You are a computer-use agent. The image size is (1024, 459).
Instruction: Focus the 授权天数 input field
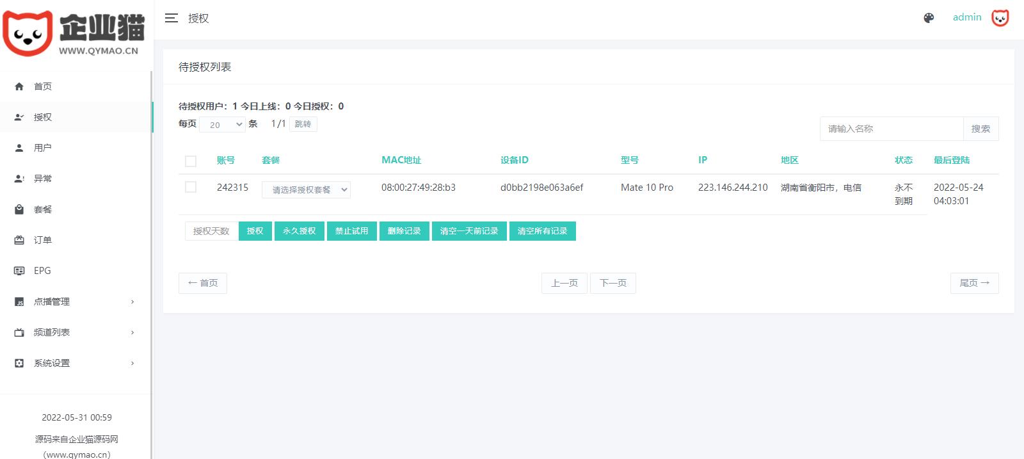pyautogui.click(x=211, y=231)
